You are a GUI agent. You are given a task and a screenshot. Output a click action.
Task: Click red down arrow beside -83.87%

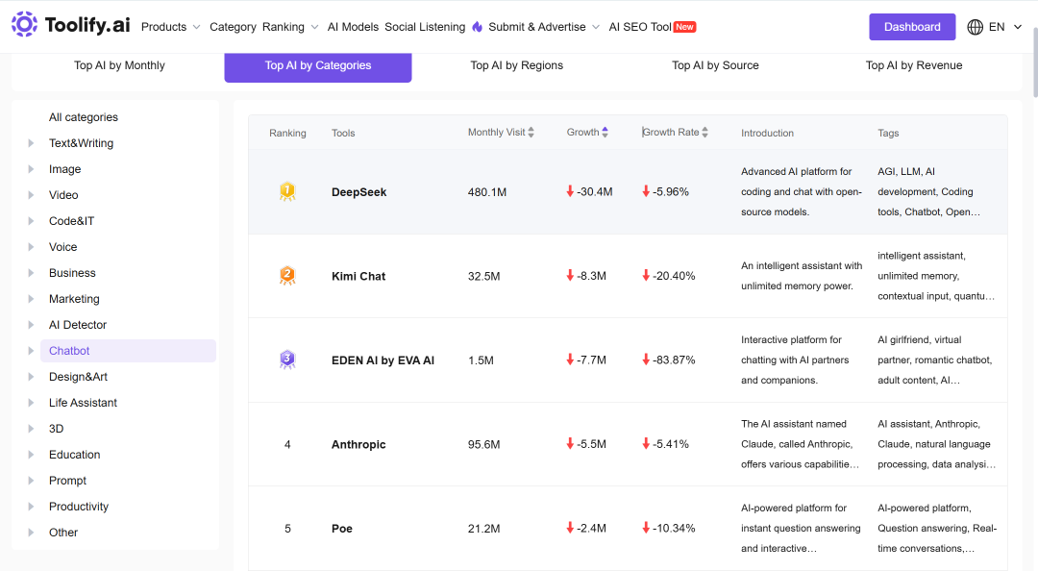pyautogui.click(x=646, y=360)
